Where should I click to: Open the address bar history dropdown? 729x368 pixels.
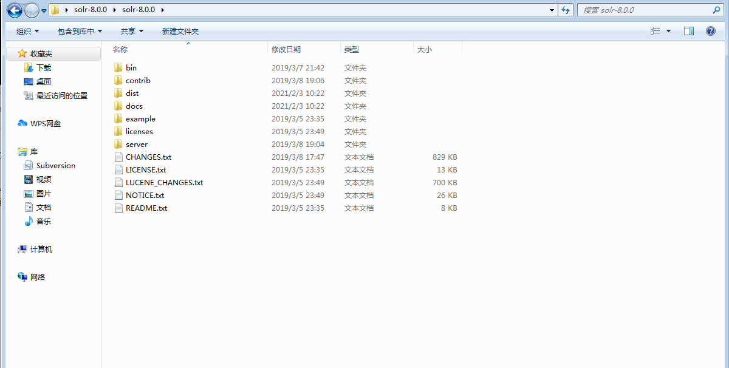552,10
